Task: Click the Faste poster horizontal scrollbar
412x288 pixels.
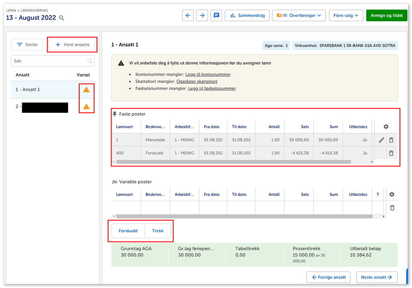Action: click(x=233, y=162)
